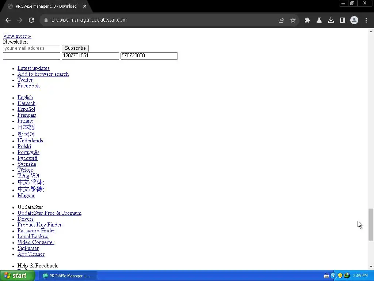
Task: Click the Subscribe button
Action: pos(75,49)
